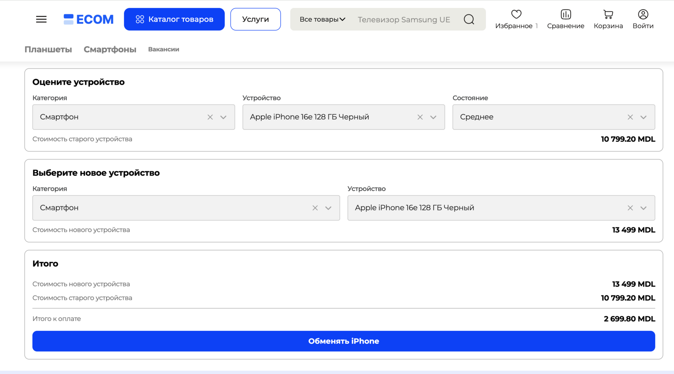Clear Состояние Среднее selection
Screen dimensions: 674x374
630,117
